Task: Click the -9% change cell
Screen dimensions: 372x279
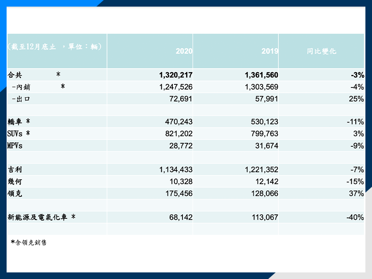Action: click(357, 146)
